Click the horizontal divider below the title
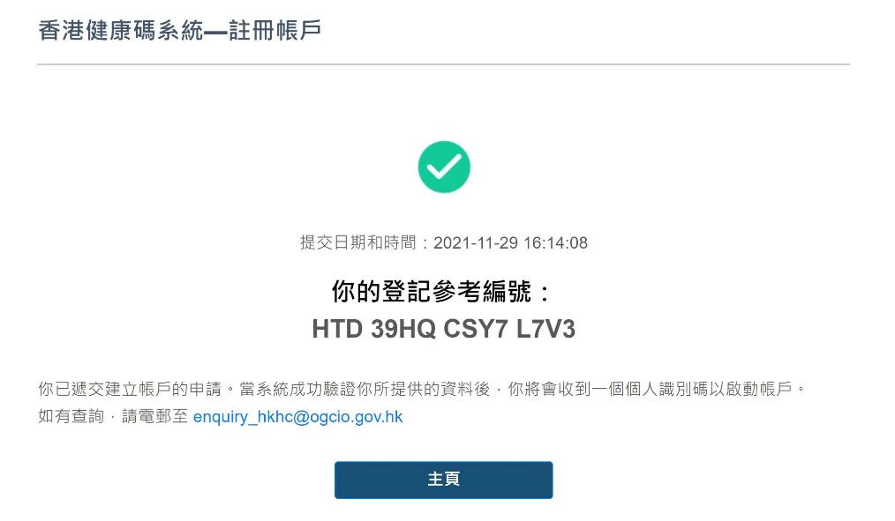 tap(443, 64)
